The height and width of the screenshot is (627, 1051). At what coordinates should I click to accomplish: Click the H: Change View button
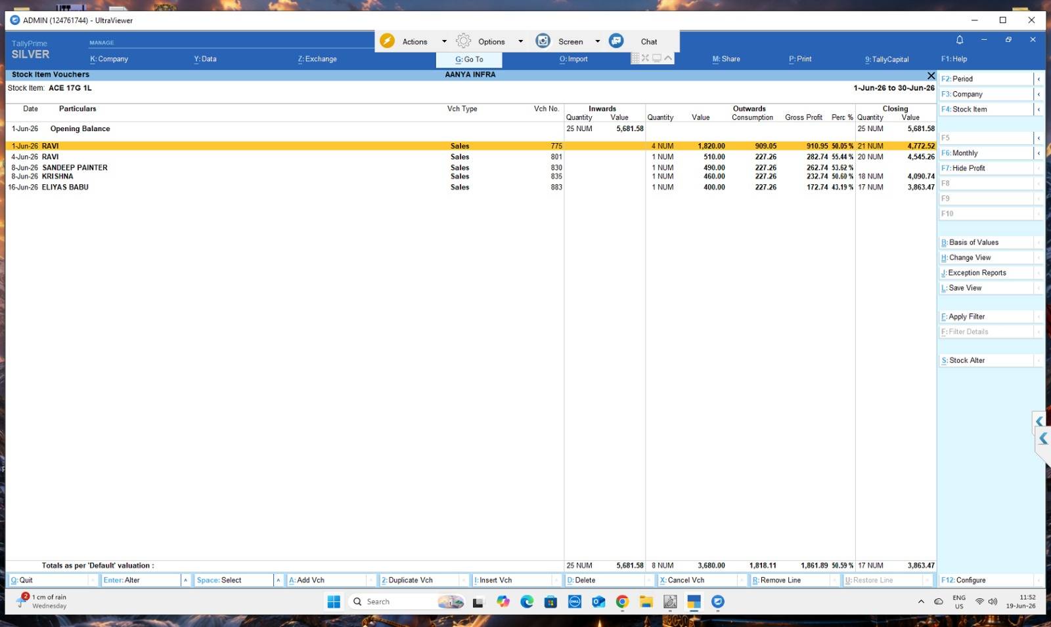[x=986, y=258]
